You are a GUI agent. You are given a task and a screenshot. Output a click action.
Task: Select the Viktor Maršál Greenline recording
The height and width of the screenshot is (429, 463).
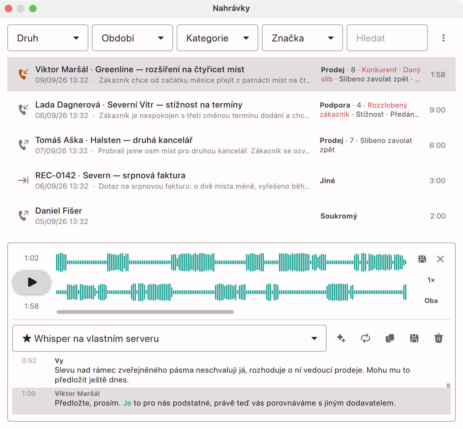(x=231, y=74)
